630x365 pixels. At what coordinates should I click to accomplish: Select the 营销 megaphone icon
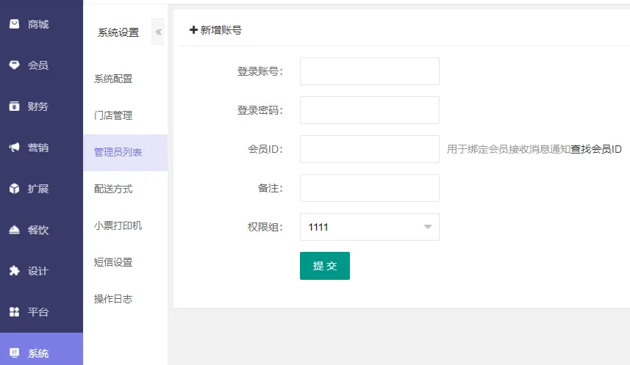coord(14,148)
